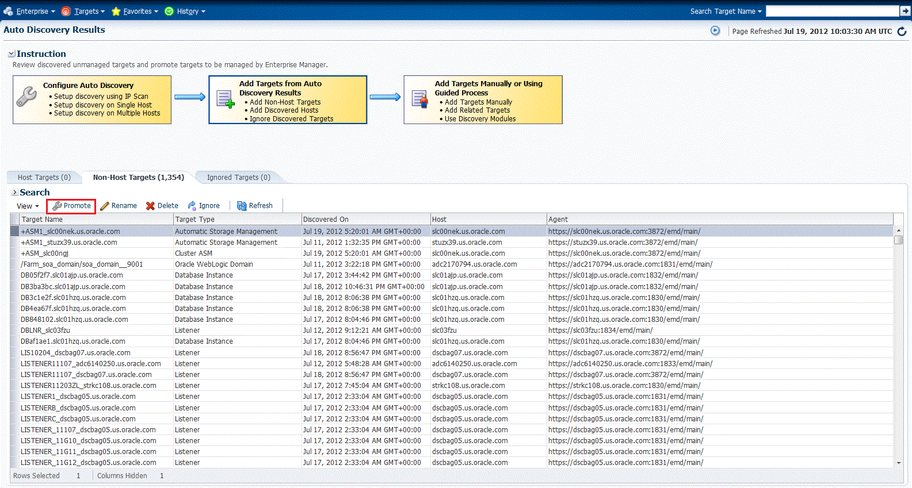
Task: Select /Farm_soa_domain/soa_domain__9001 row
Action: (x=452, y=264)
